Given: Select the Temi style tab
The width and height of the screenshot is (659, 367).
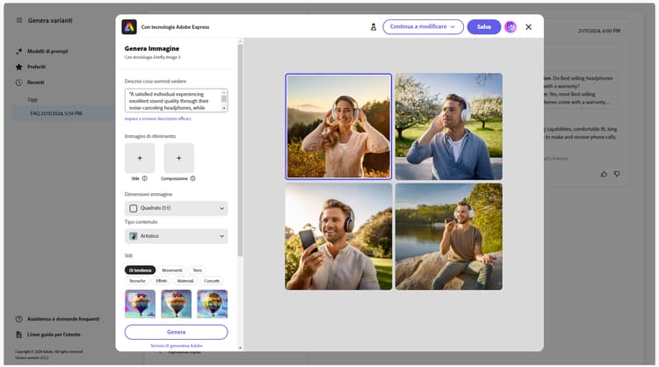Looking at the screenshot, I should click(x=198, y=270).
